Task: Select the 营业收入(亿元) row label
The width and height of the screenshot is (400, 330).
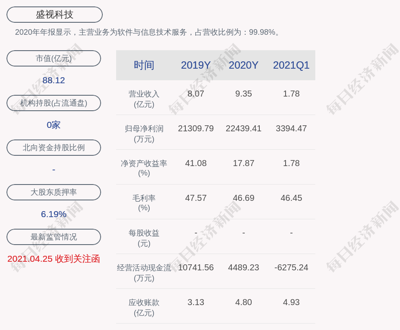Action: click(144, 99)
